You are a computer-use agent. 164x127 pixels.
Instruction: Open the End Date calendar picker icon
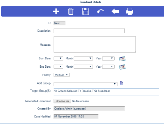pos(122,67)
